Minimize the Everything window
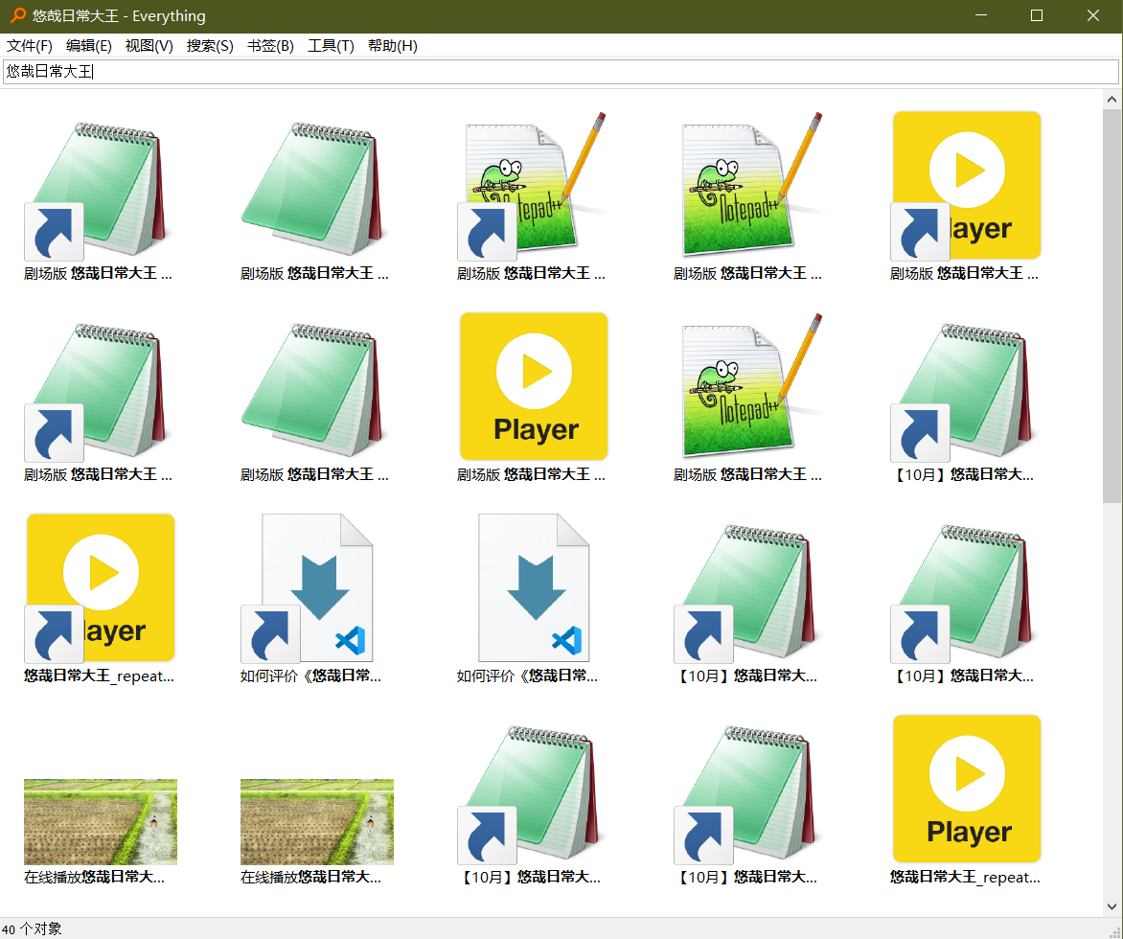Image resolution: width=1123 pixels, height=939 pixels. pos(981,15)
